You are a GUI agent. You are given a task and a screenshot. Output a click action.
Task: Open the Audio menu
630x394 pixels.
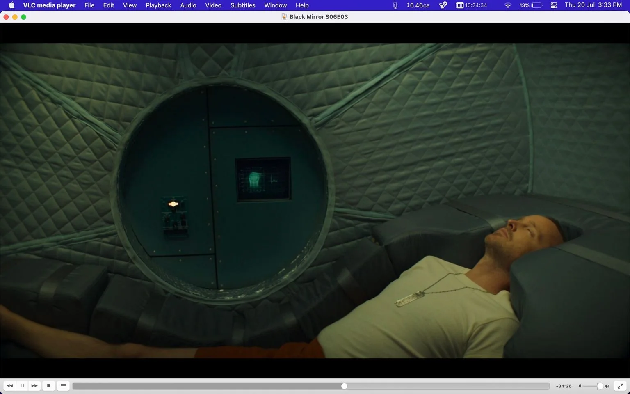[188, 5]
